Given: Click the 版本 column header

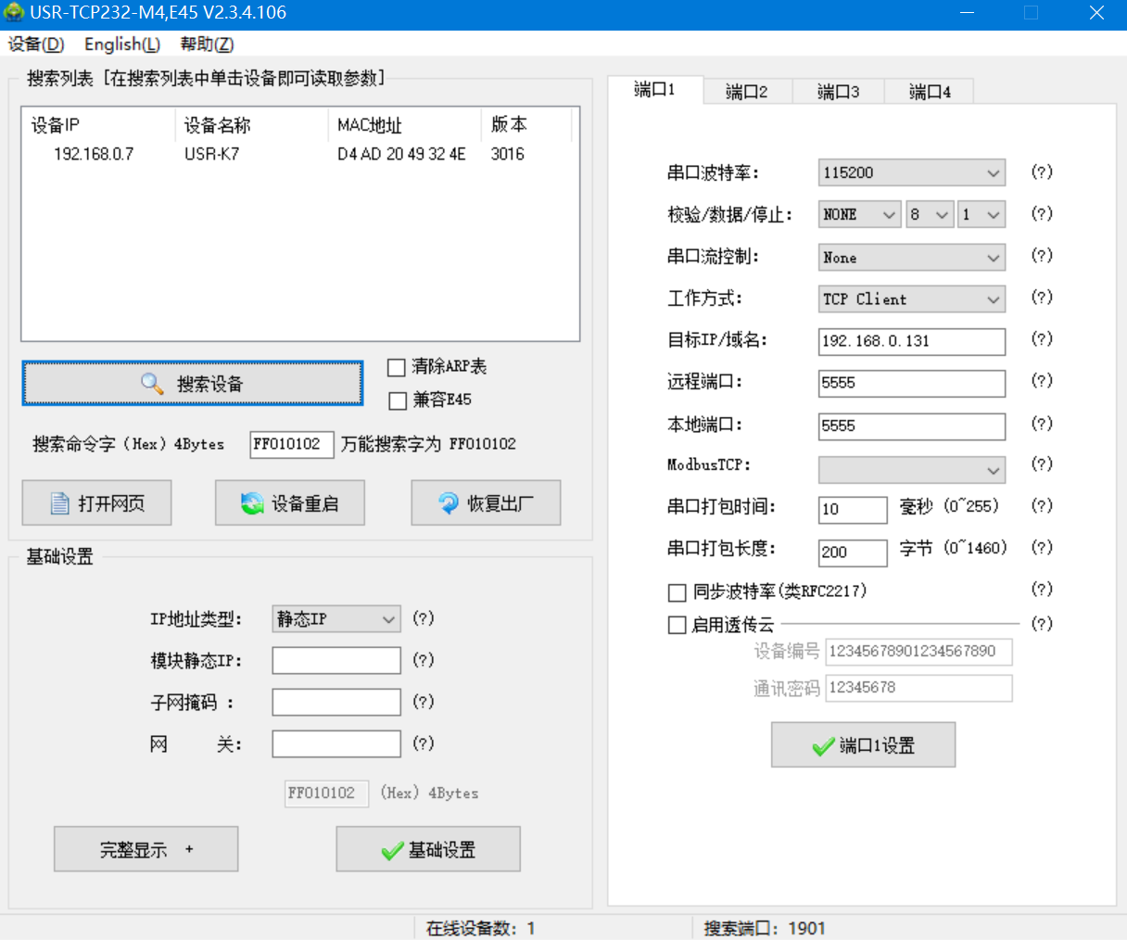Looking at the screenshot, I should coord(526,125).
